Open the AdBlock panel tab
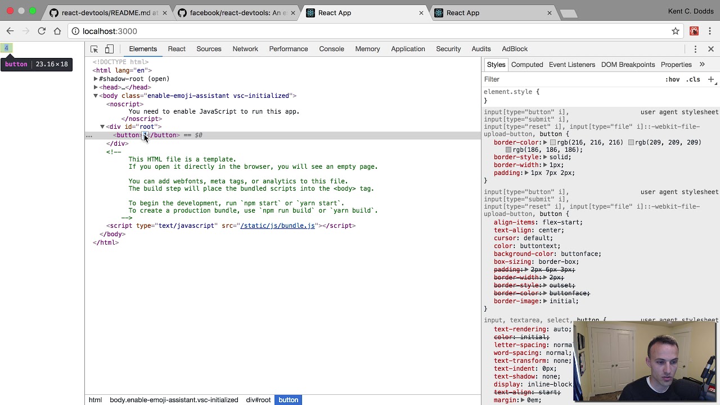 coord(515,49)
